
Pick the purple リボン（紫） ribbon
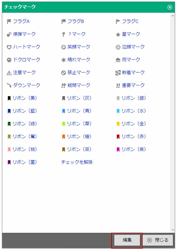click(118, 150)
